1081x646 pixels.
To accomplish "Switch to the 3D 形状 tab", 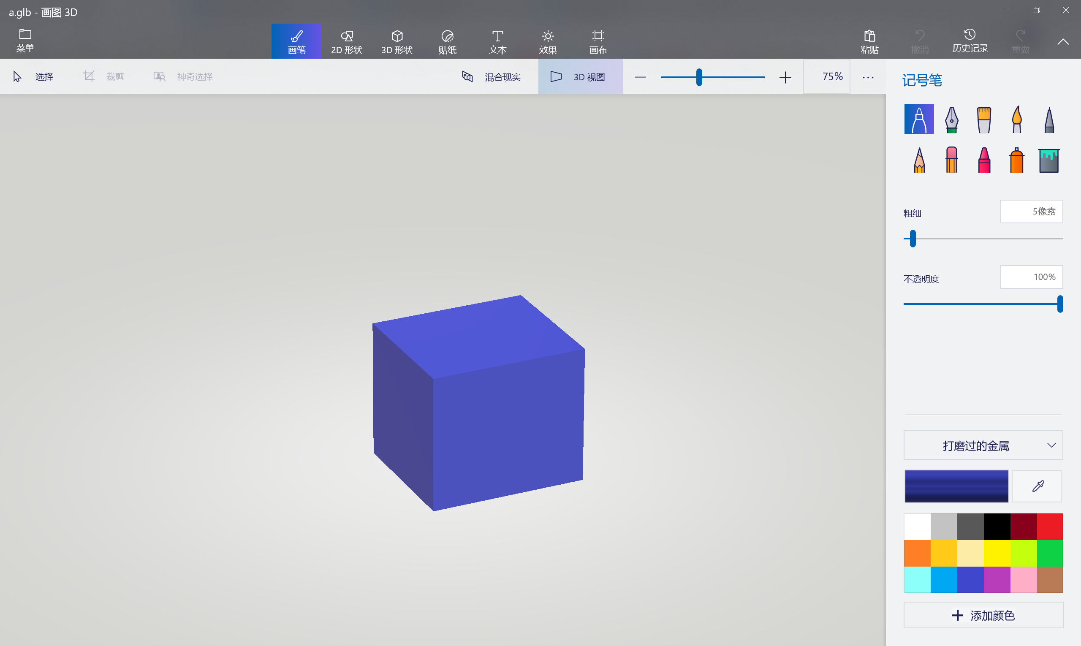I will click(x=397, y=42).
